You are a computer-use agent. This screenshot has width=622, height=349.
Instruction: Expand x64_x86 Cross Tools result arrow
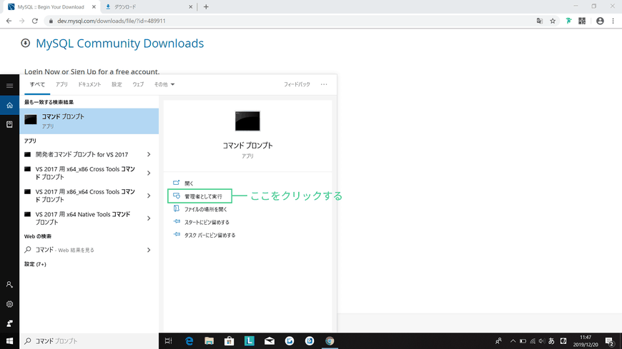tap(149, 173)
